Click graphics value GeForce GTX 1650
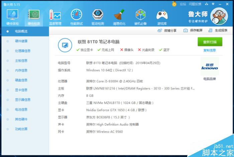 [116, 110]
